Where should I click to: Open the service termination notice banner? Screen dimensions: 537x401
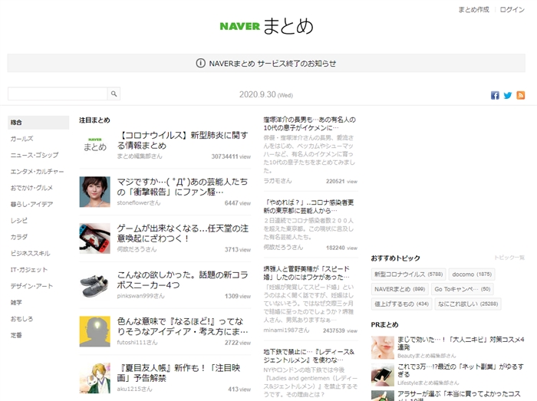266,64
